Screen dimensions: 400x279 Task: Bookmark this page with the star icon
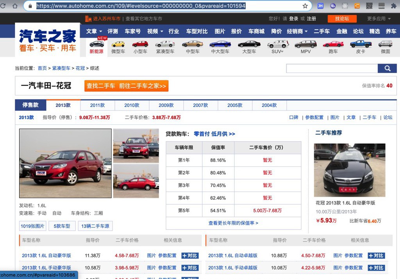coord(305,6)
